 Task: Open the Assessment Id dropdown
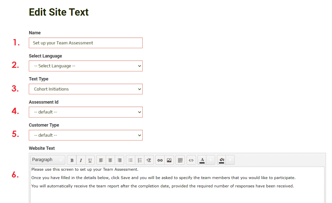click(86, 112)
